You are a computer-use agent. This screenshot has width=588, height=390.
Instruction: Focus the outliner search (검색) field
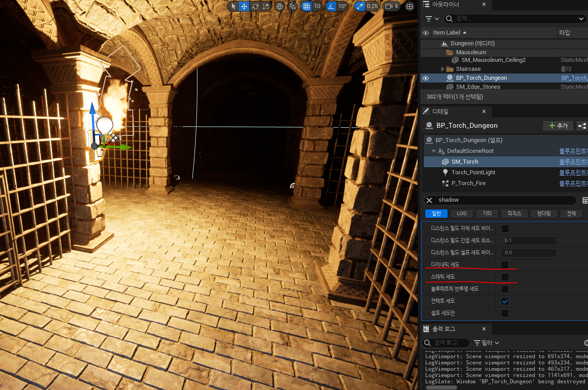(510, 19)
